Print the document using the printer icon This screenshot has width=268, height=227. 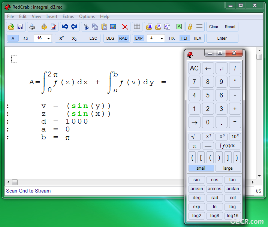point(32,27)
